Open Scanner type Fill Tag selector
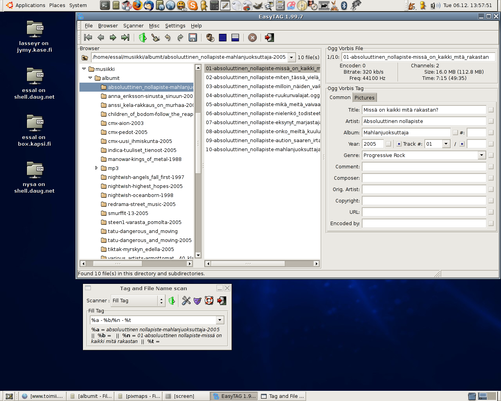The image size is (501, 401). [x=137, y=301]
